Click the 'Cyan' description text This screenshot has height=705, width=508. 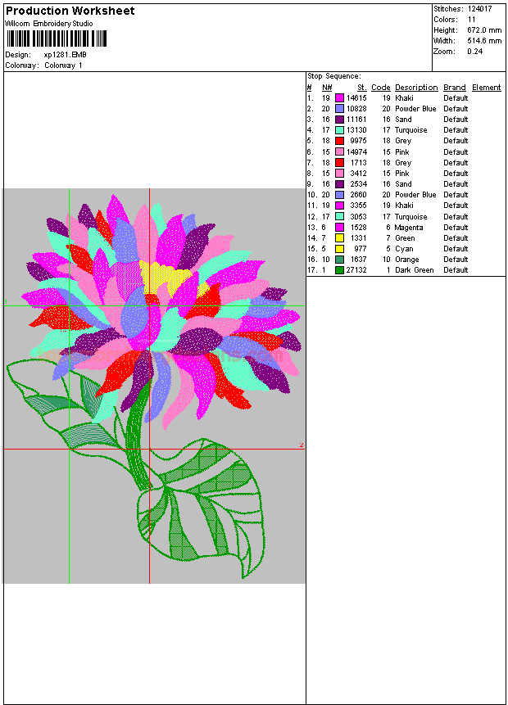click(404, 249)
